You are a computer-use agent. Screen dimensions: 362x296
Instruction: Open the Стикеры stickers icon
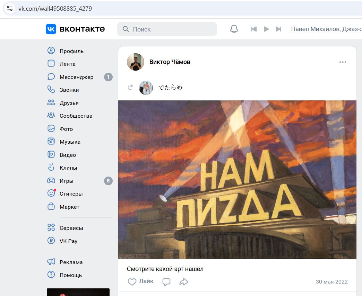coord(51,193)
